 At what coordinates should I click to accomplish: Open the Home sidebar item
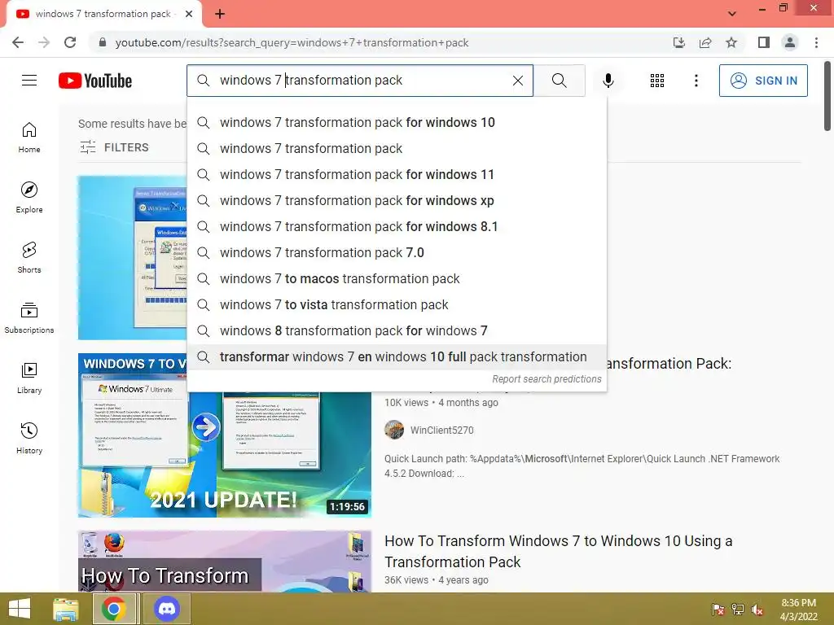tap(29, 138)
